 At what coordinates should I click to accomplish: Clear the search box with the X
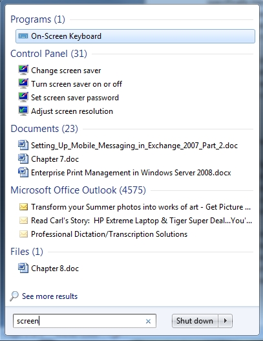(148, 321)
